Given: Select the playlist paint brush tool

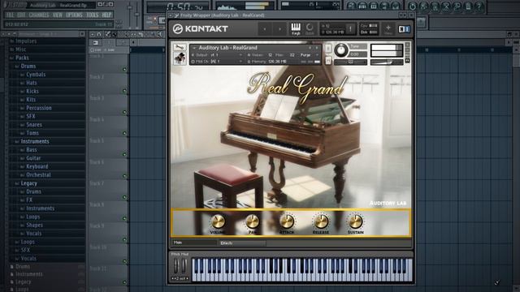Looking at the screenshot, I should [x=114, y=34].
